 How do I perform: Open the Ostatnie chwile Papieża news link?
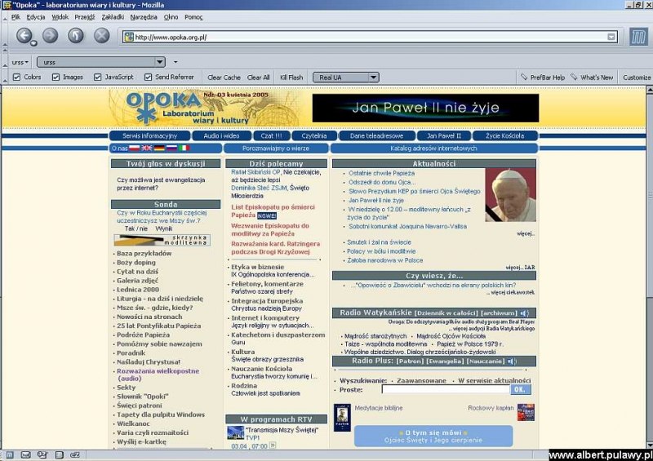pos(381,173)
